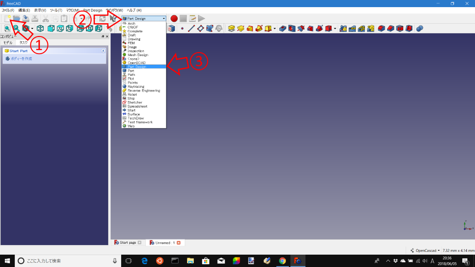Expand the subtractive primitive dropdown arrow

[x=335, y=29]
